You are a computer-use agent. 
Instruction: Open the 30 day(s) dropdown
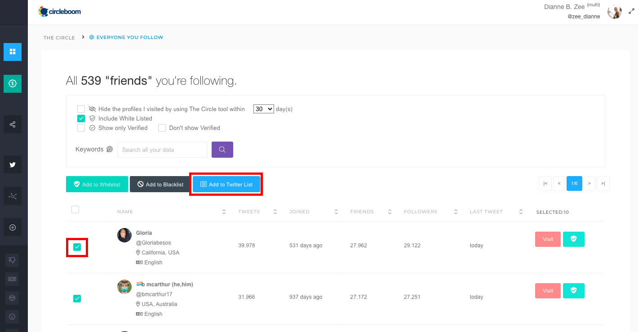pyautogui.click(x=264, y=109)
